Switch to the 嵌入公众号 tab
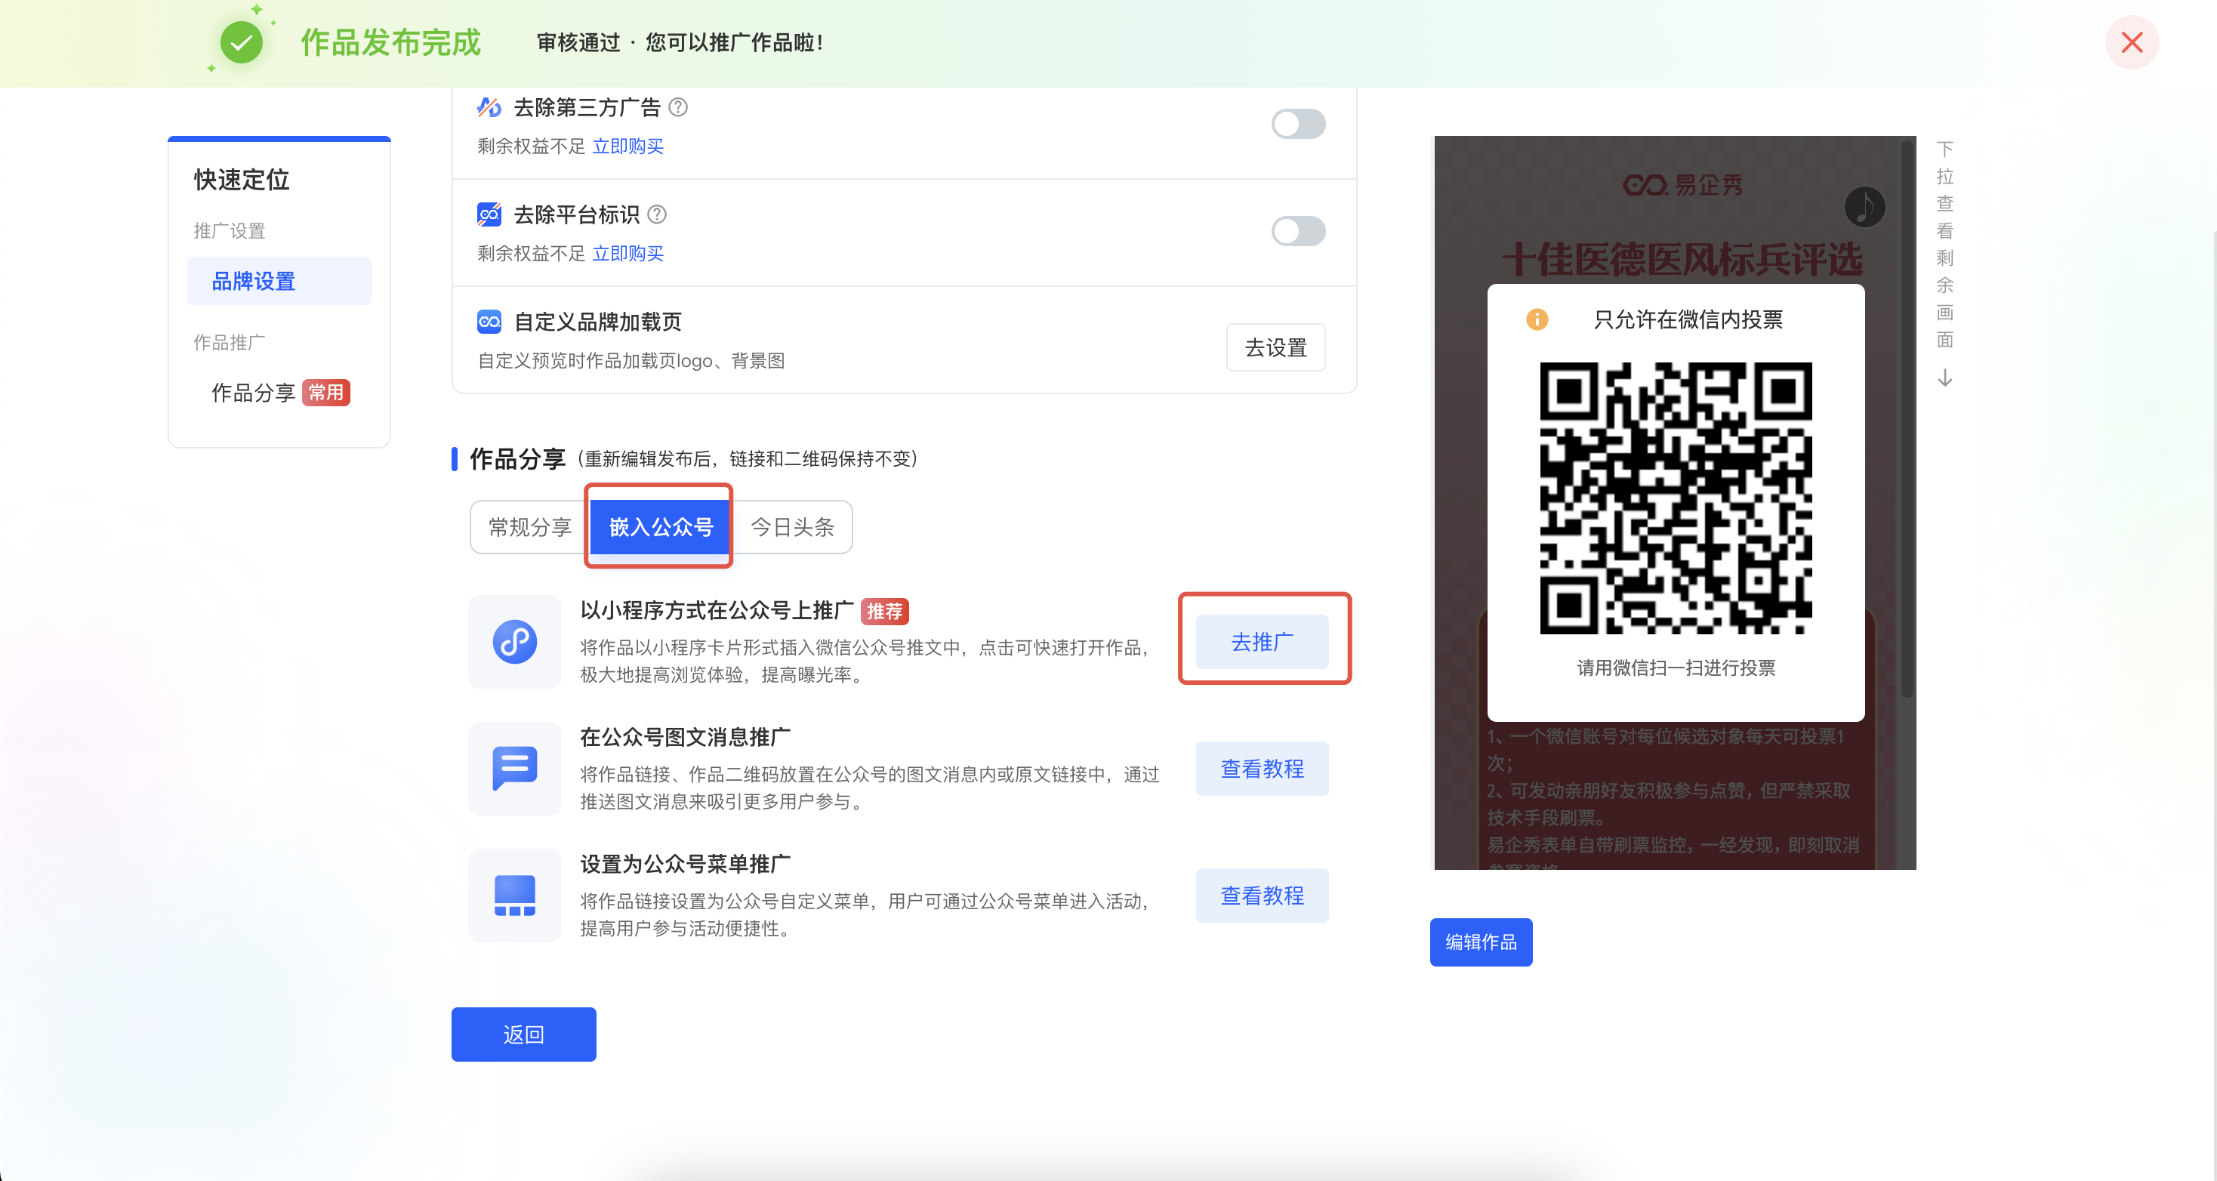 click(660, 527)
